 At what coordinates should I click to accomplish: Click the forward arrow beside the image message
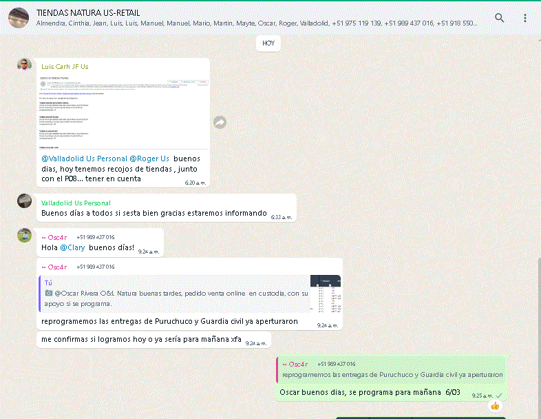tap(220, 122)
